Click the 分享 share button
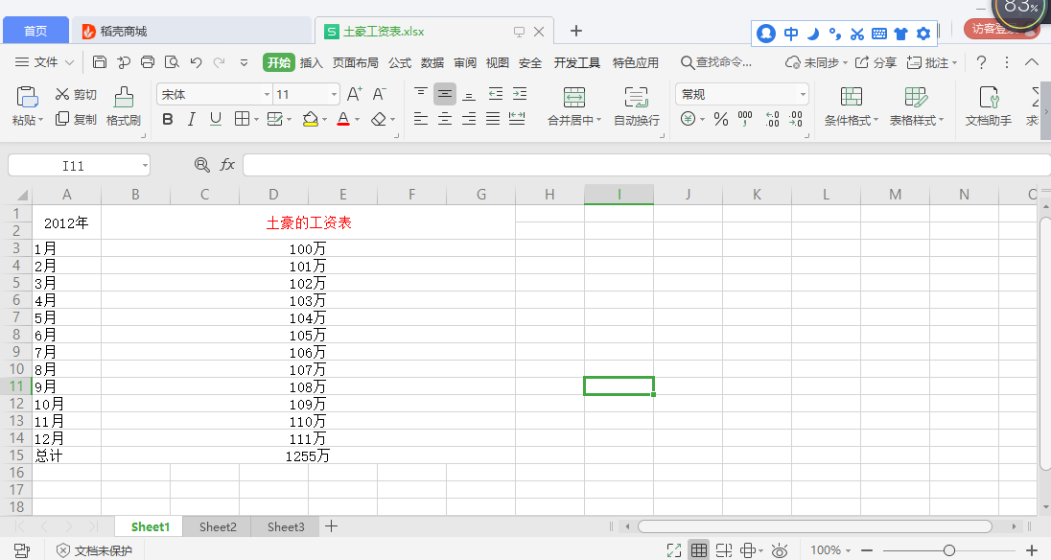Screen dimensions: 1051x560 point(876,62)
